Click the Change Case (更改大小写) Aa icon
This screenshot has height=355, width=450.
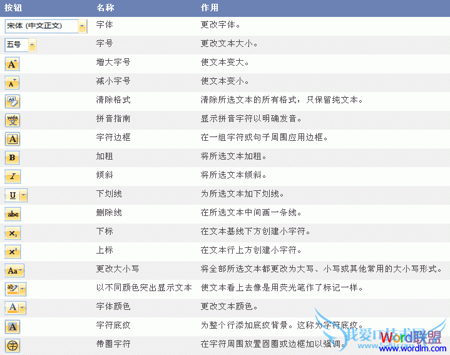click(x=14, y=270)
